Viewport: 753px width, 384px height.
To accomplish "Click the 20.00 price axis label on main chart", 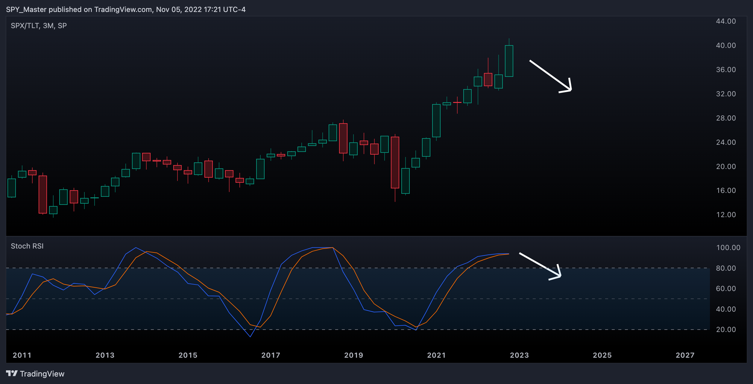I will pos(726,167).
